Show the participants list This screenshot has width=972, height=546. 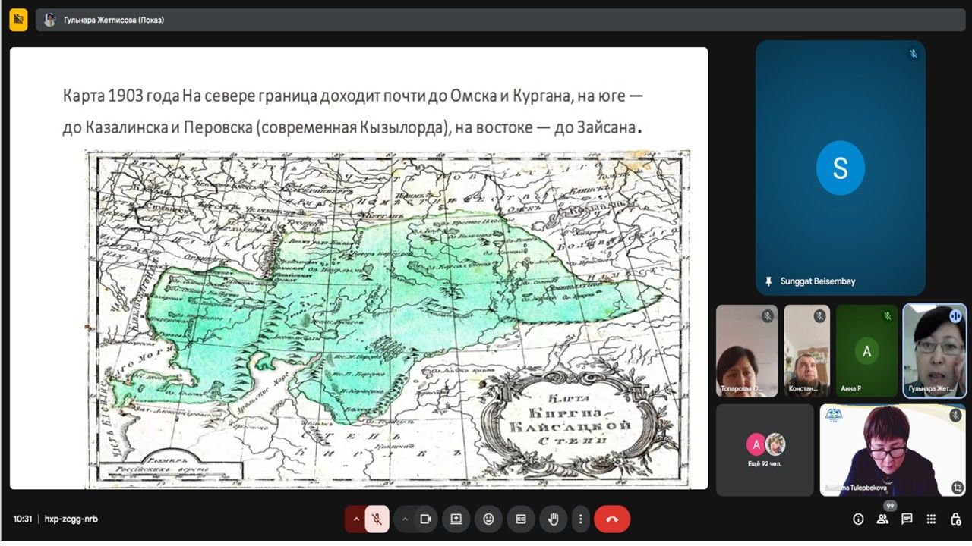tap(882, 519)
